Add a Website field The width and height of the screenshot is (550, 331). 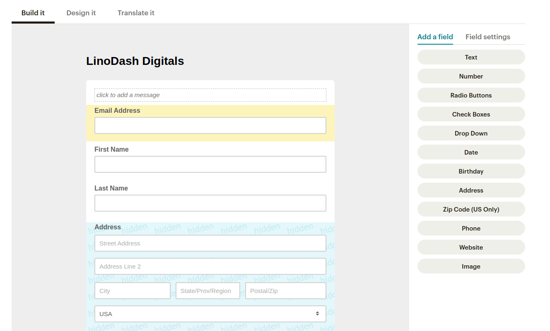471,247
